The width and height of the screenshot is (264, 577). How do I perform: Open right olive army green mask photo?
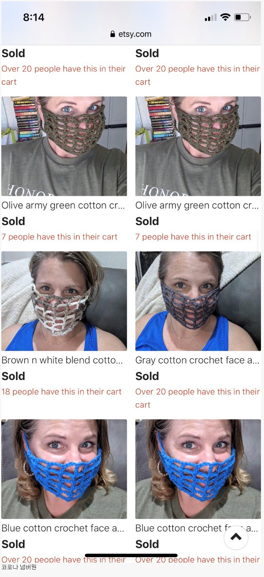(198, 146)
